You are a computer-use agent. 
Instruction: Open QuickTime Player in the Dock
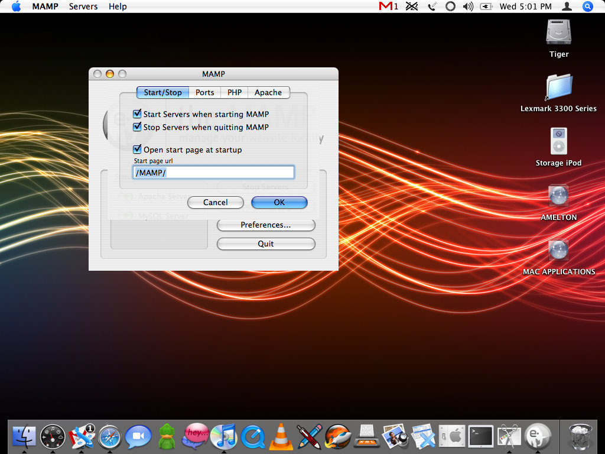point(253,437)
